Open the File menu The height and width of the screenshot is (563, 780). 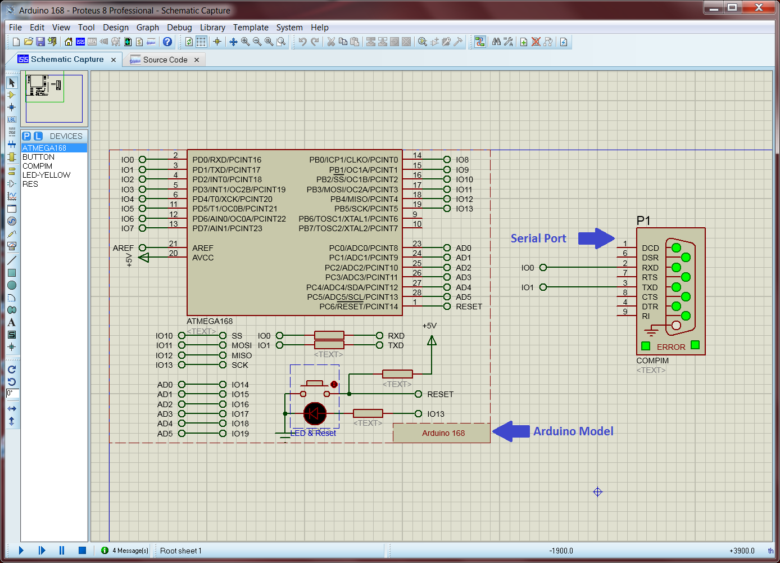tap(16, 28)
